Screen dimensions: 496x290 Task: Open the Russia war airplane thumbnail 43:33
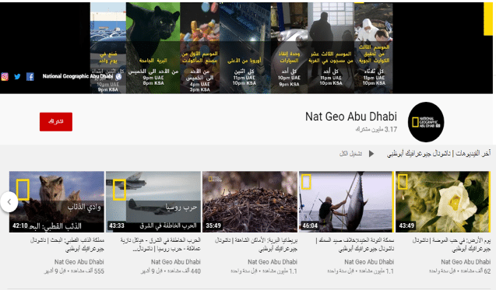(x=153, y=202)
